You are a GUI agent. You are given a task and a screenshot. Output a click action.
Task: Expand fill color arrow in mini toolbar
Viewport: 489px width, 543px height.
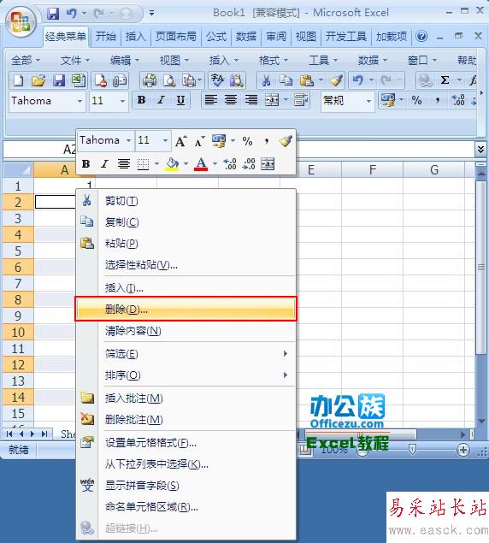point(186,164)
